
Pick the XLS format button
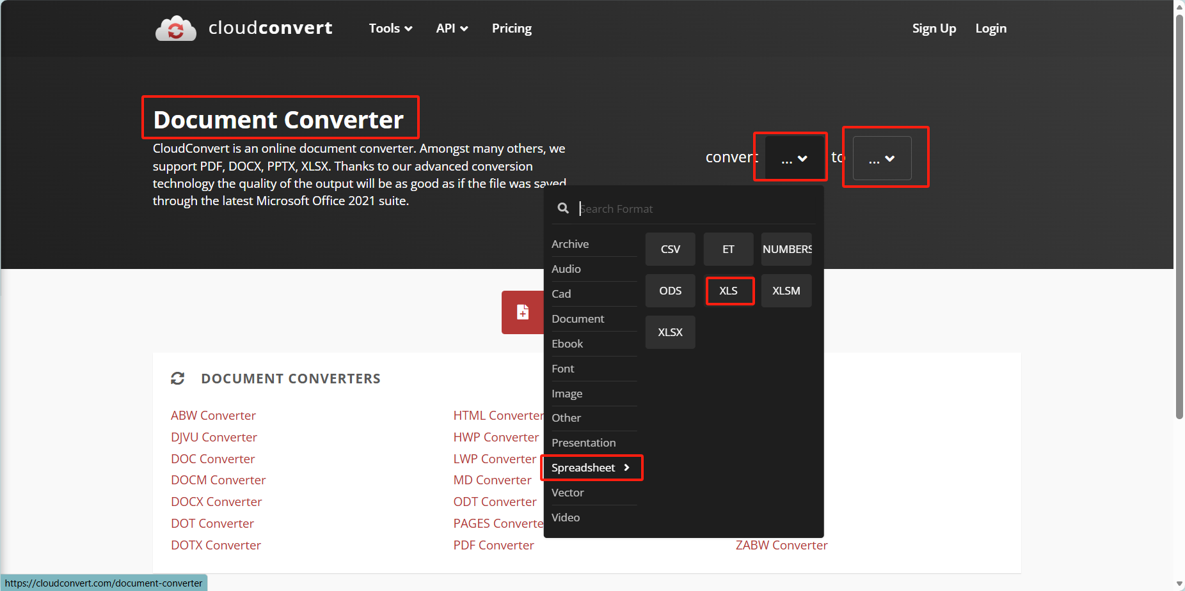(x=728, y=291)
